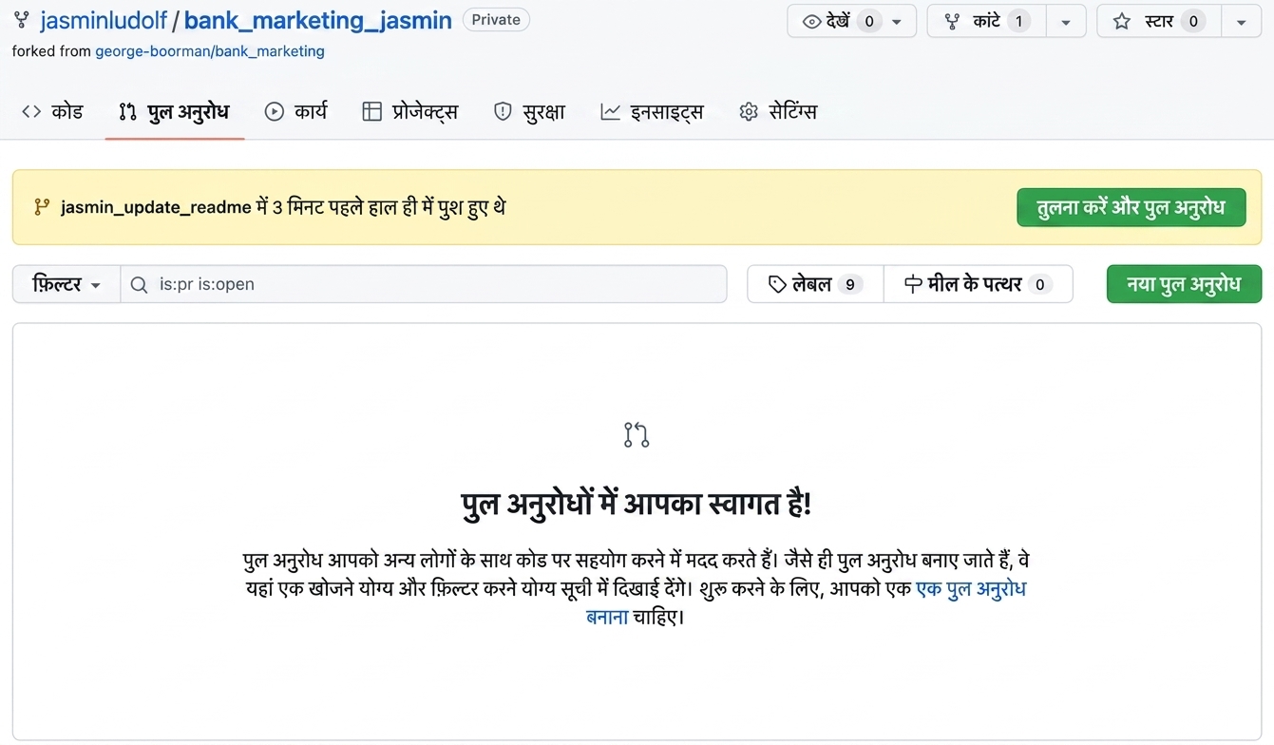Click the tag icon in the लेबल button
This screenshot has width=1274, height=745.
pos(777,284)
